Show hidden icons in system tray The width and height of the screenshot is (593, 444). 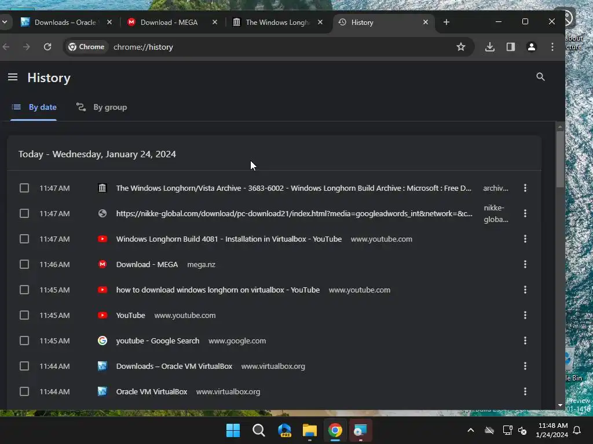470,430
